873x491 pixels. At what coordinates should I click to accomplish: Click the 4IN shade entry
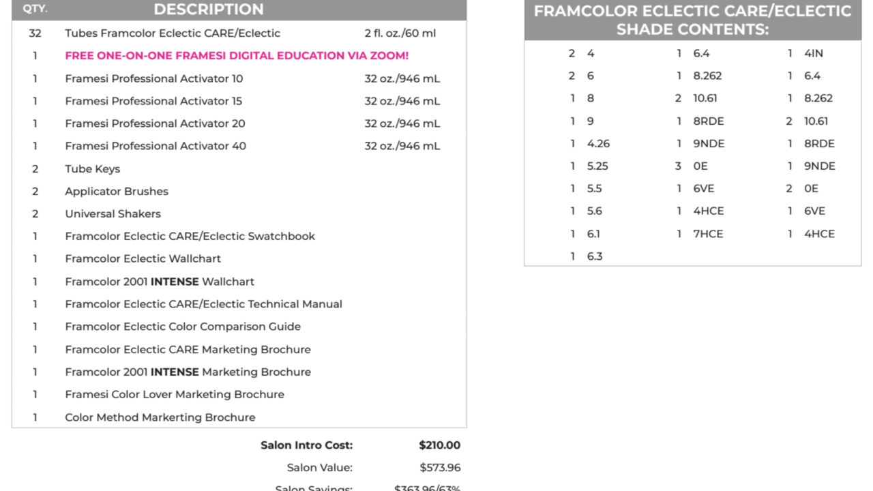(814, 53)
